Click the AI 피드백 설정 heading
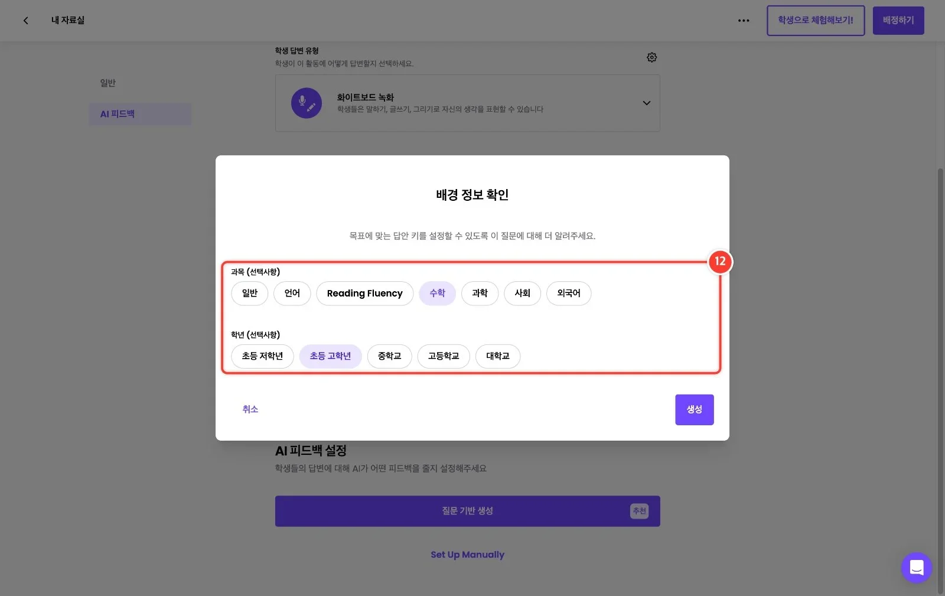Image resolution: width=945 pixels, height=596 pixels. coord(311,451)
